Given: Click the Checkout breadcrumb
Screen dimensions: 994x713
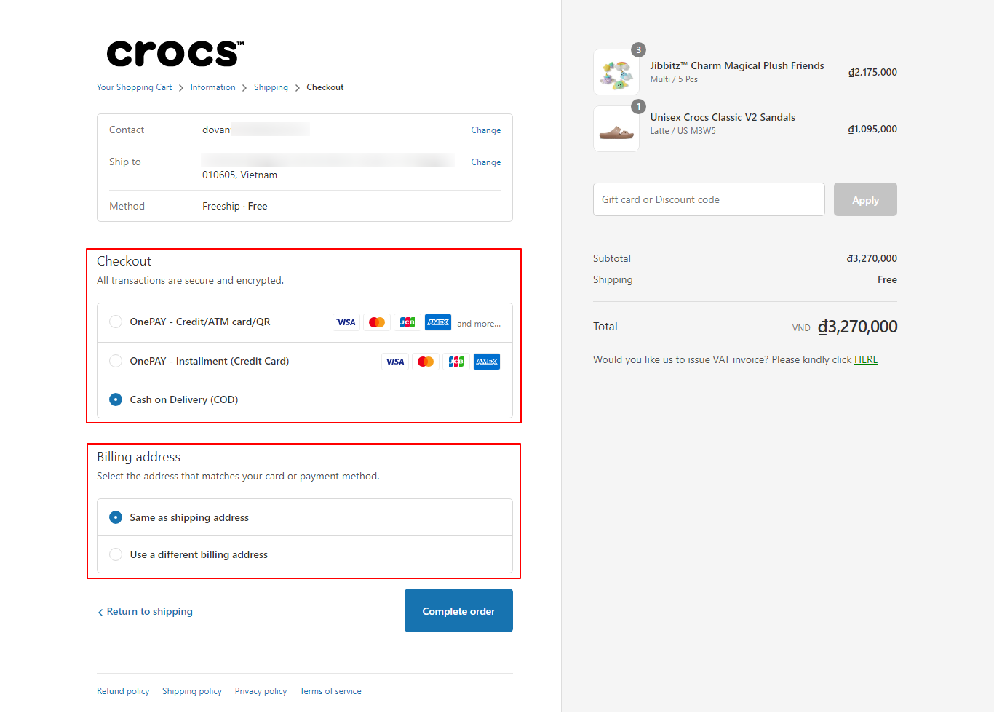Looking at the screenshot, I should coord(325,87).
